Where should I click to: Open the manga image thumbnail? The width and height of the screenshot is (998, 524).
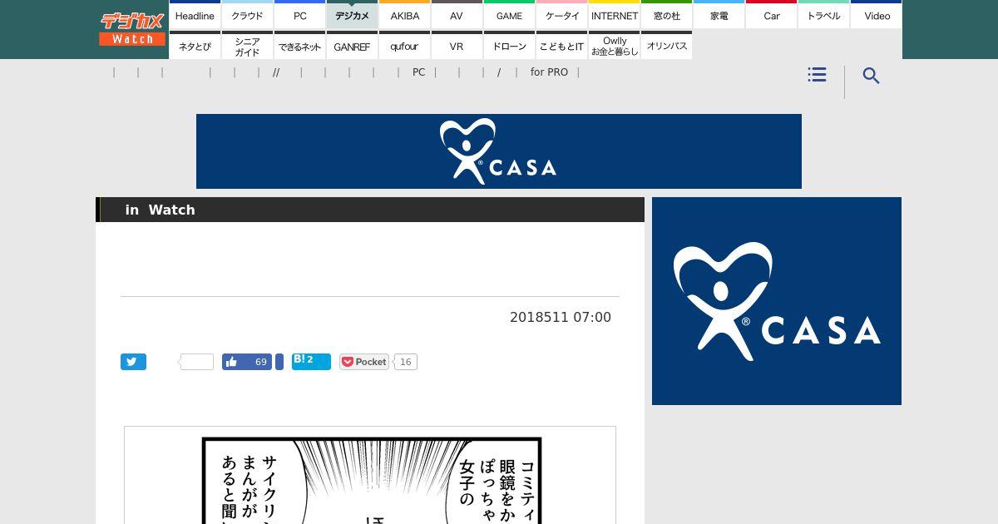coord(370,475)
